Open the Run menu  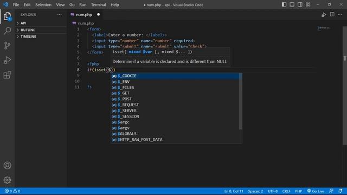tap(83, 5)
